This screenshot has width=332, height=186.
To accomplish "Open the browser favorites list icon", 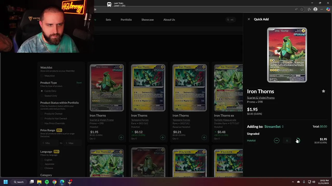I will click(x=309, y=9).
